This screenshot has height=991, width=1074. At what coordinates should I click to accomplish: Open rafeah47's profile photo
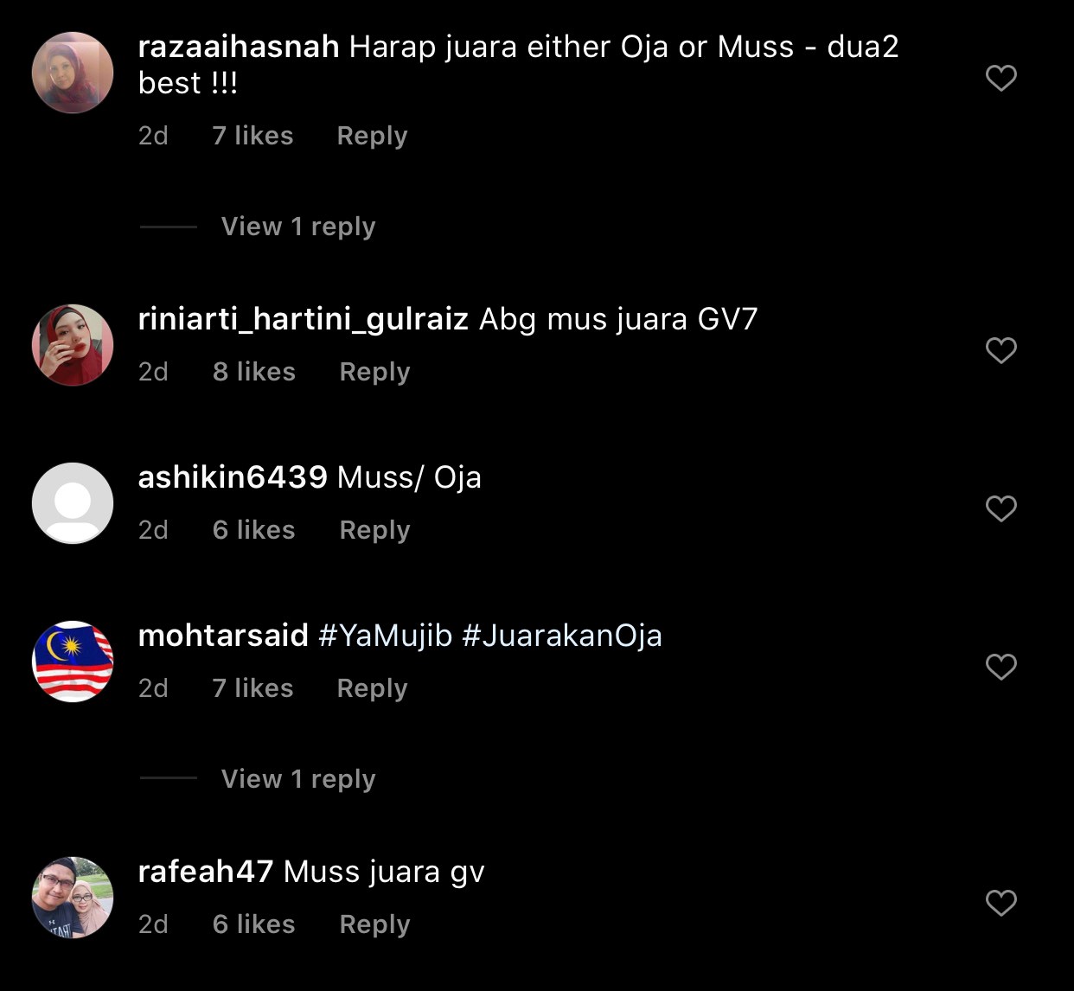tap(73, 898)
